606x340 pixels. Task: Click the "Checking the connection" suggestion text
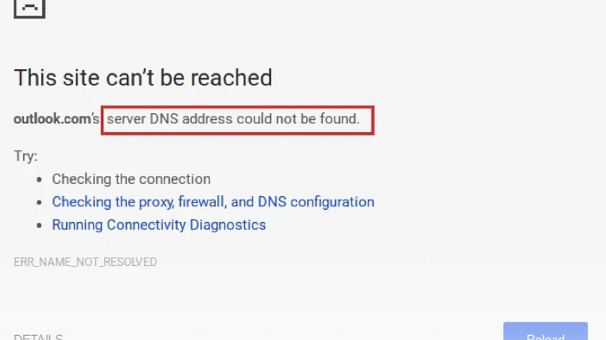[x=131, y=179]
